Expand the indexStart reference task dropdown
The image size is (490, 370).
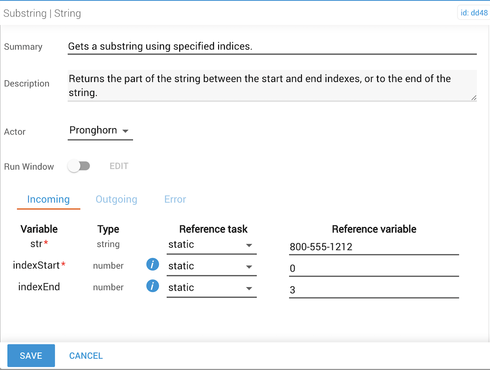tap(211, 266)
